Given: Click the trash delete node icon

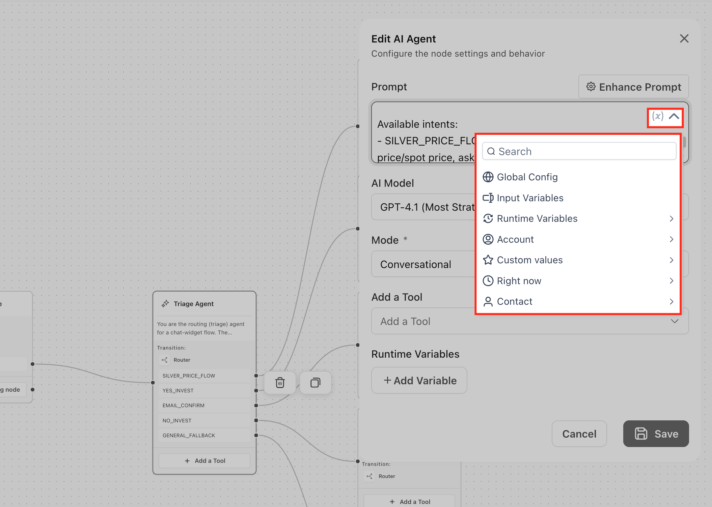Looking at the screenshot, I should tap(280, 383).
